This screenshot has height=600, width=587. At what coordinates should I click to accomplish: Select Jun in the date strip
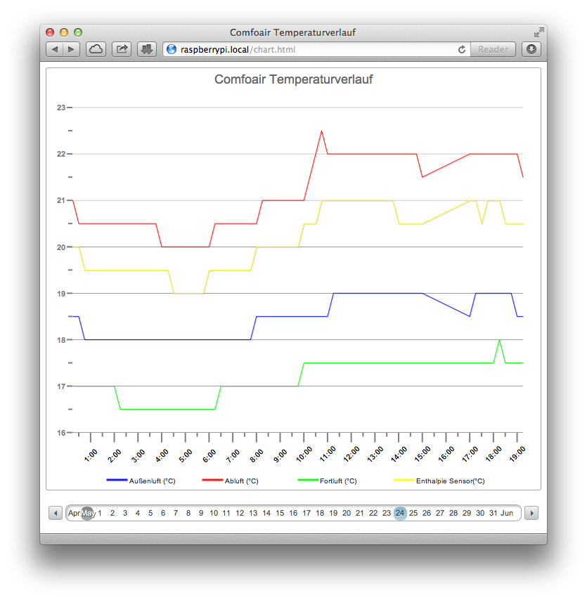(507, 513)
